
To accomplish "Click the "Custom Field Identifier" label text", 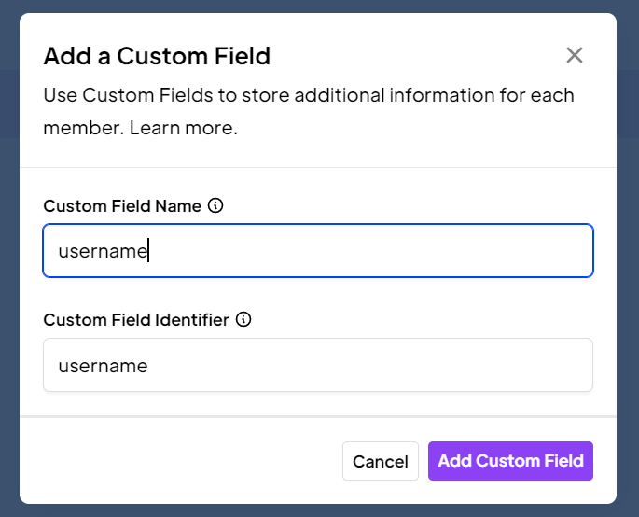I will click(136, 320).
